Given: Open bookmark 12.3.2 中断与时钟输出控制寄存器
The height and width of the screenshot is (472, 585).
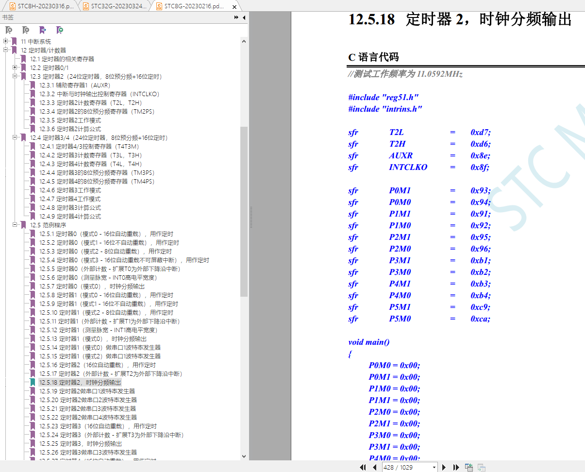Looking at the screenshot, I should [x=100, y=94].
